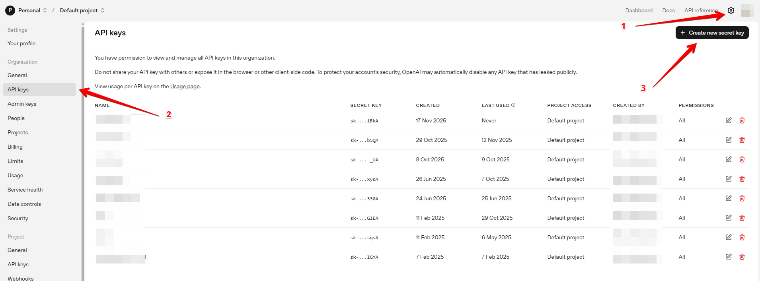Open the user avatar menu
Viewport: 760px width, 281px height.
[x=747, y=10]
